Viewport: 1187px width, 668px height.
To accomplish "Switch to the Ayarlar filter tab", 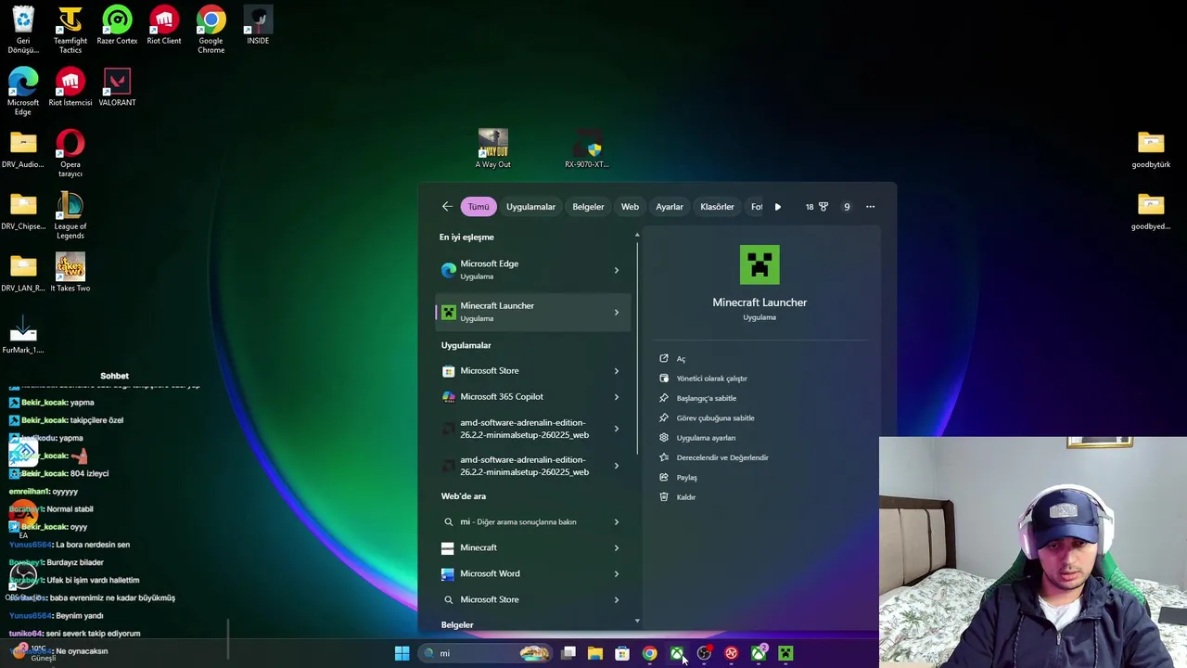I will pyautogui.click(x=670, y=207).
